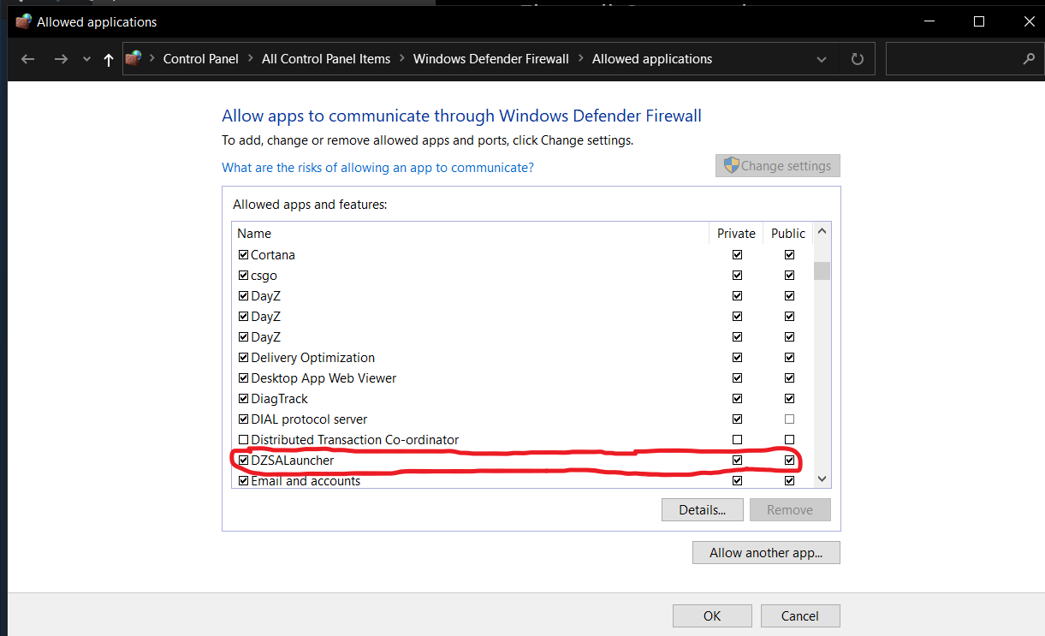Viewport: 1045px width, 636px height.
Task: Refresh the Allowed applications page
Action: [857, 59]
